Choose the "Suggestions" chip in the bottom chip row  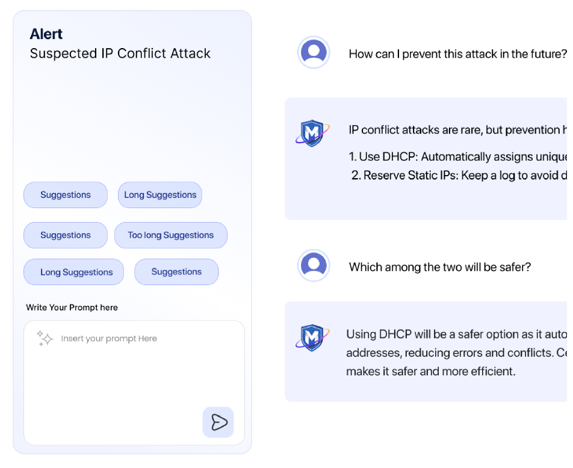pyautogui.click(x=176, y=272)
